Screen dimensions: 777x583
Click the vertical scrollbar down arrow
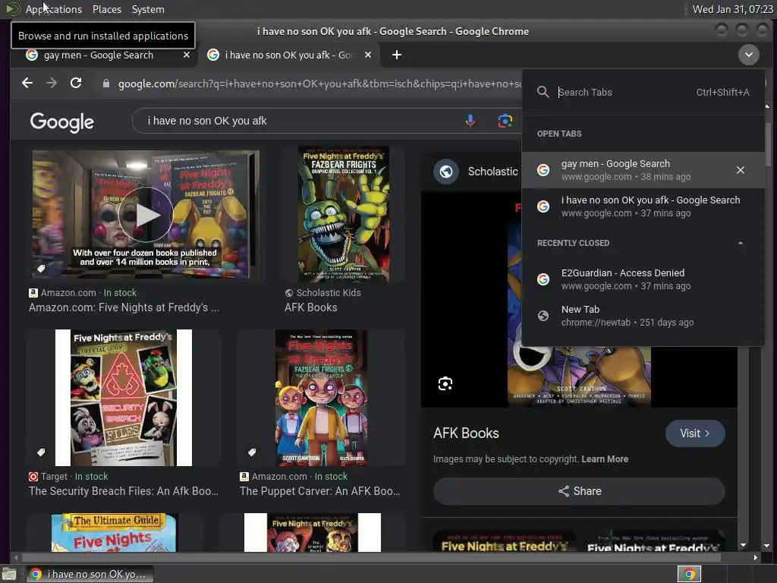(x=766, y=545)
